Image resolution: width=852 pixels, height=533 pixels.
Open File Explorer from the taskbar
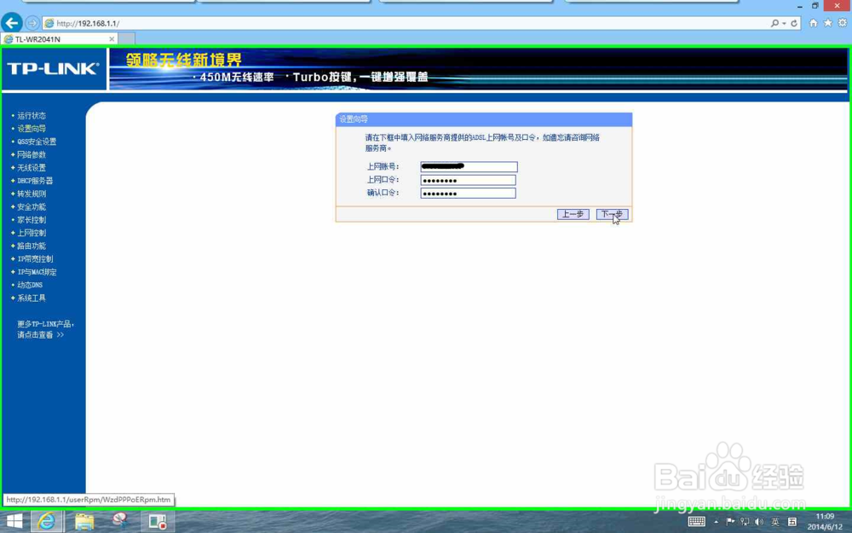click(x=83, y=521)
